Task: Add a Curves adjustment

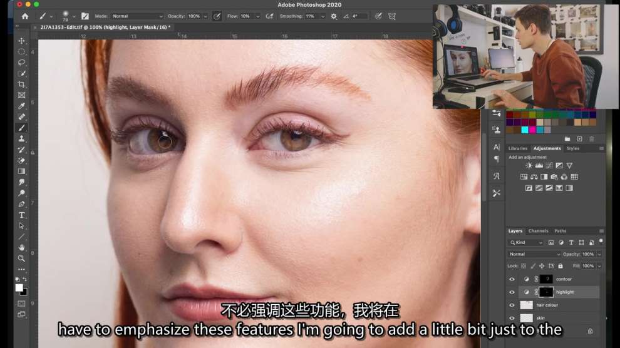Action: tap(549, 165)
